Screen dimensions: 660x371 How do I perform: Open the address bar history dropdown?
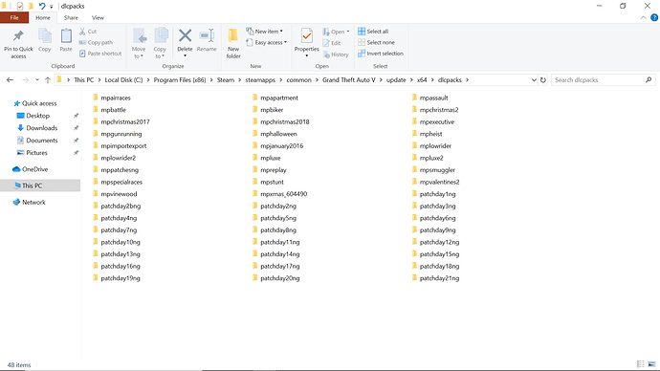coord(534,80)
